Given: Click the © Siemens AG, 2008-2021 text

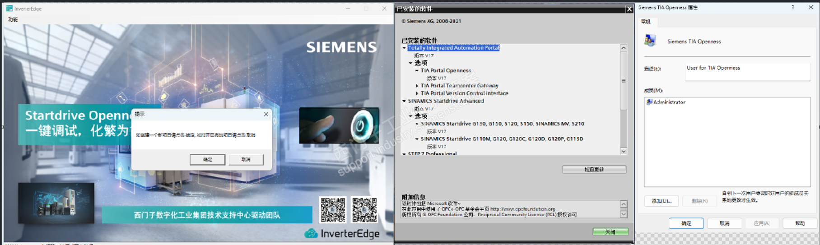Looking at the screenshot, I should pyautogui.click(x=431, y=21).
